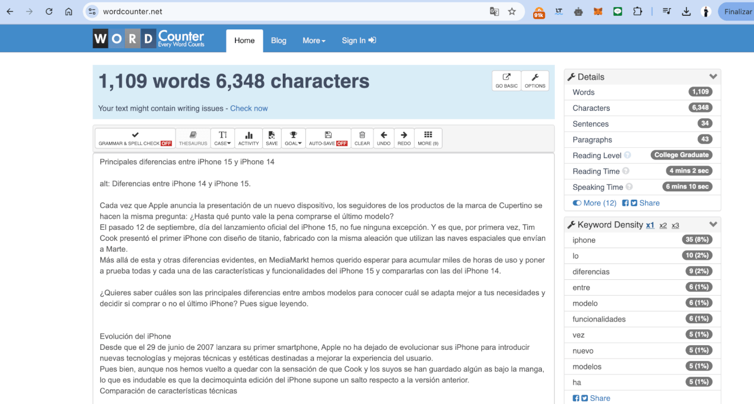Click the Translate page icon

point(494,11)
